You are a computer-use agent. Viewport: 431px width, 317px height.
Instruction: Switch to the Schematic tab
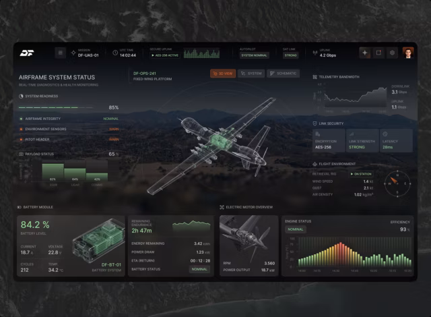pos(283,74)
